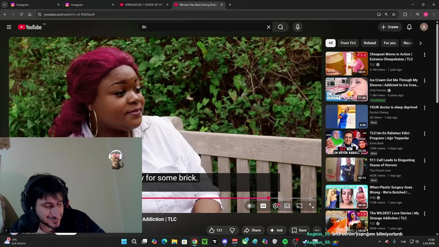Select the Related filter chip

(370, 43)
